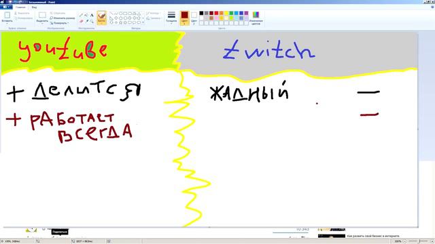
Task: Choose the Rounded rectangle shape
Action: [x=130, y=14]
